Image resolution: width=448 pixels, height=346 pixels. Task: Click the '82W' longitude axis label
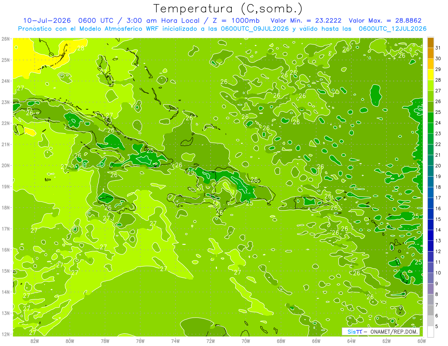pos(34,341)
